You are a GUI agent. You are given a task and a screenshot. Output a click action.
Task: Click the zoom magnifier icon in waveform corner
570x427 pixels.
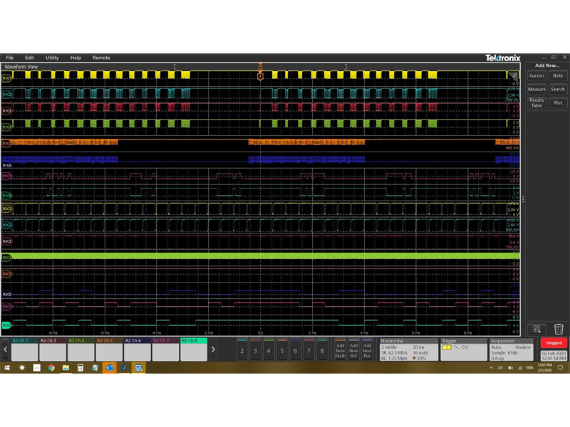click(513, 73)
